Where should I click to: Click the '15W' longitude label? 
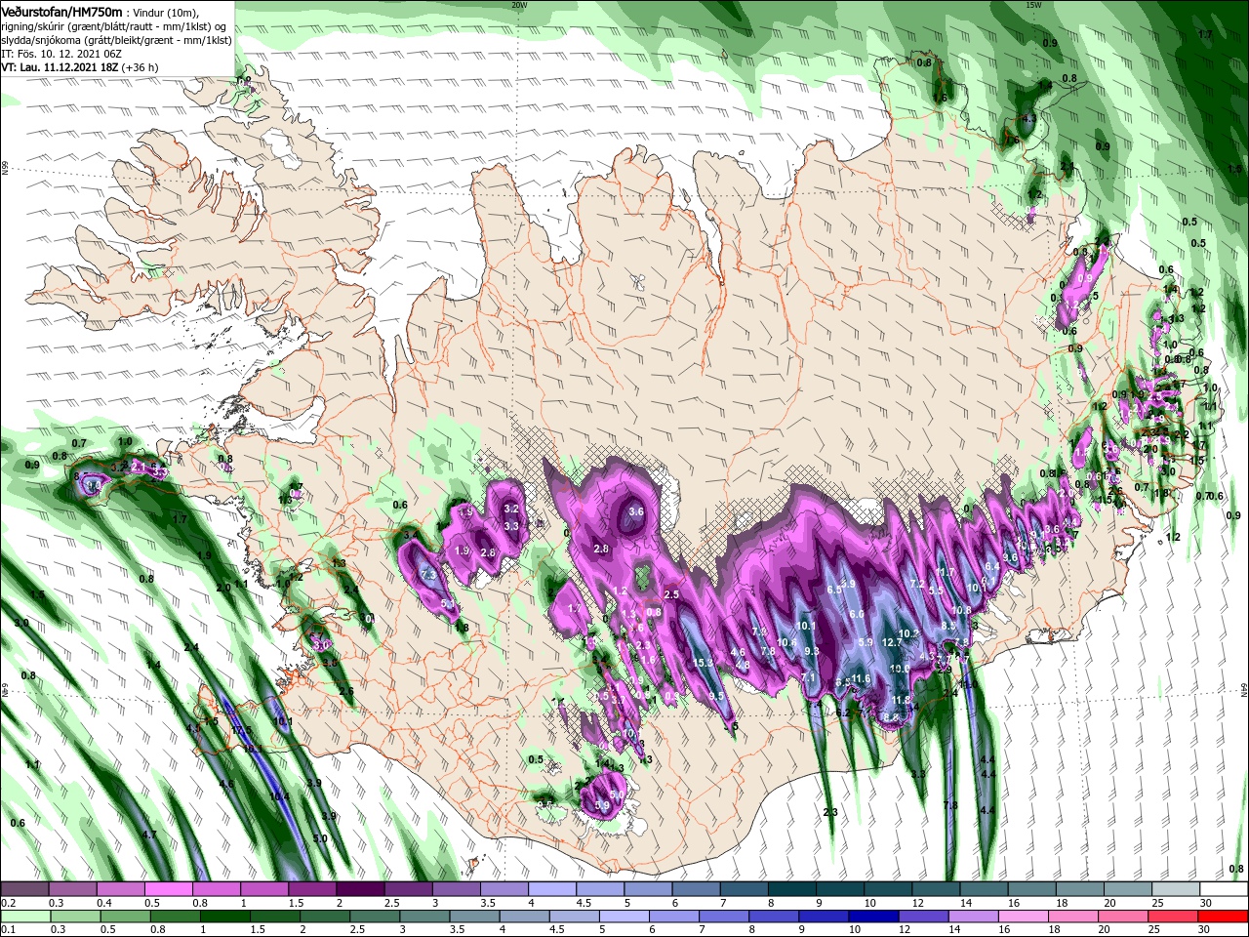click(1033, 5)
